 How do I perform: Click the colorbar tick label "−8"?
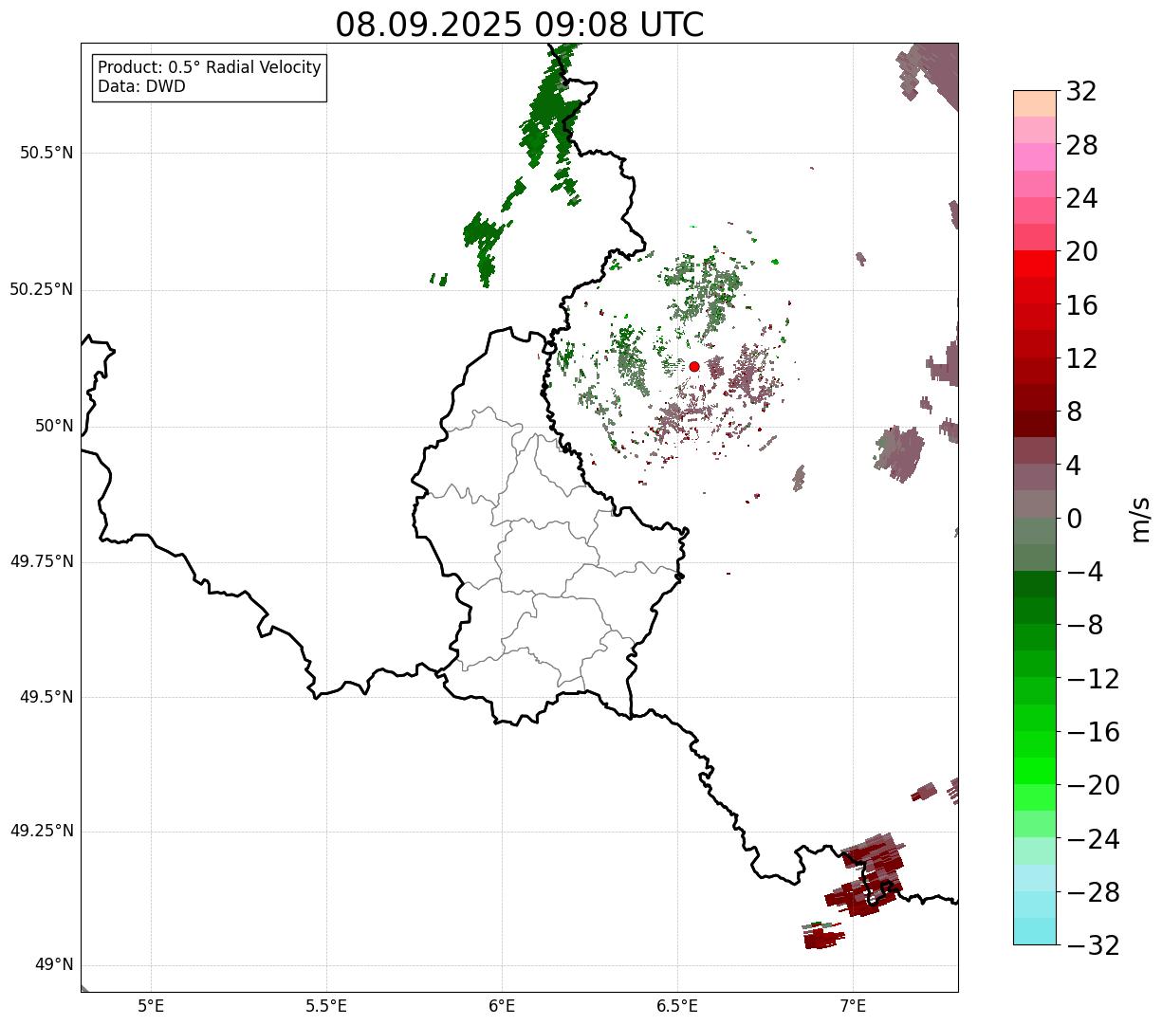click(x=1085, y=626)
